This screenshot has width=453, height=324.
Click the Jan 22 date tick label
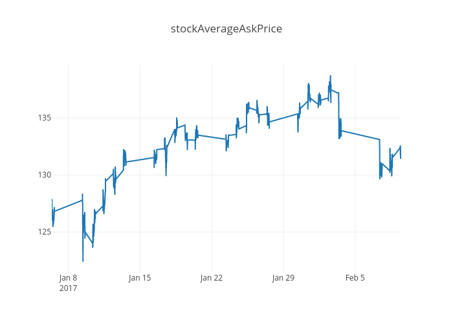click(212, 278)
